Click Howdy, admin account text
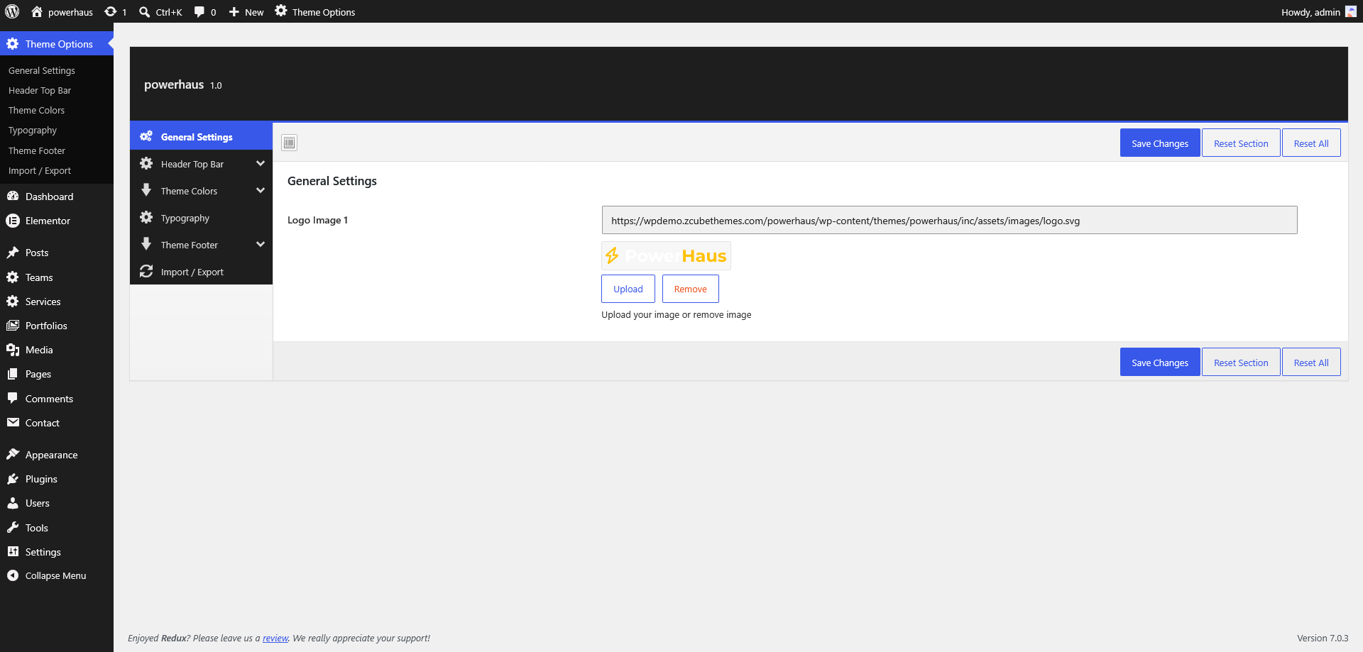 [x=1310, y=11]
